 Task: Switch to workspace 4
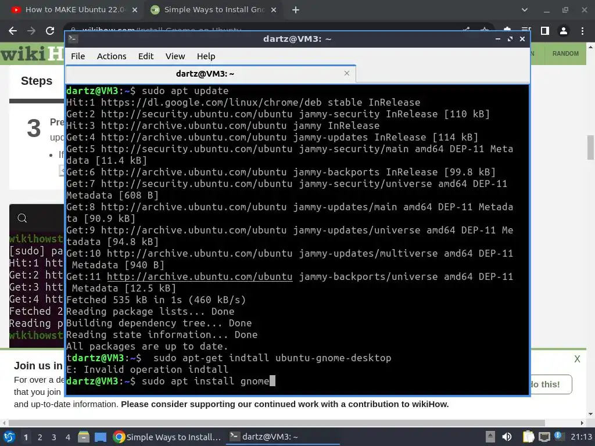click(x=68, y=437)
